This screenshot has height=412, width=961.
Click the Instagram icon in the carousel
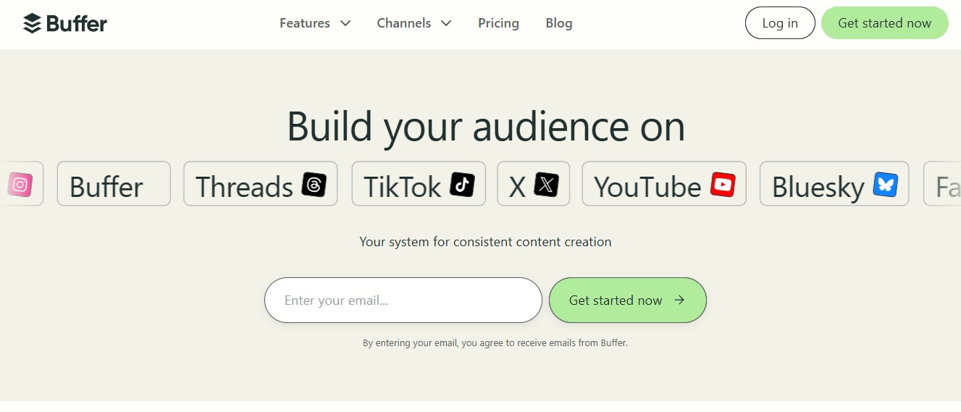pyautogui.click(x=20, y=185)
